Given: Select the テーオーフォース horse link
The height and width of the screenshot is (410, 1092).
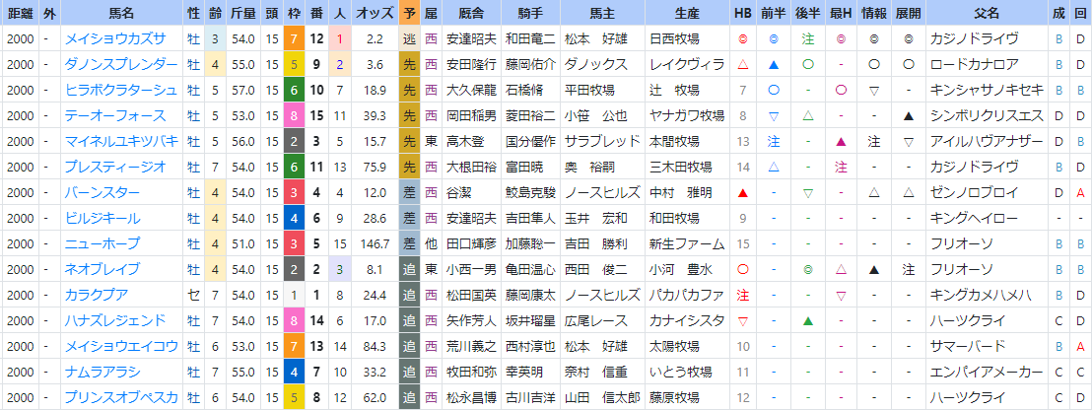Looking at the screenshot, I should point(115,115).
